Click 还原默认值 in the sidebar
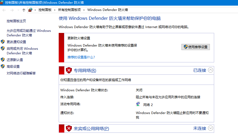This screenshot has width=238, height=140. [x=15, y=60]
